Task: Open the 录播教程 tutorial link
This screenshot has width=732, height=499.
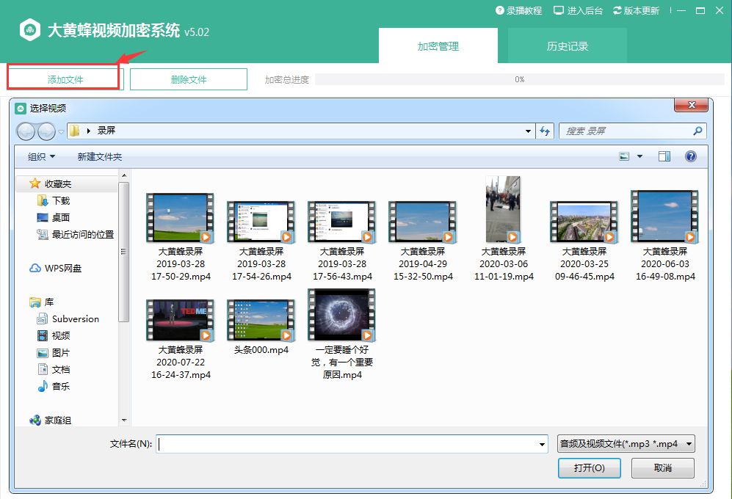Action: pos(518,11)
